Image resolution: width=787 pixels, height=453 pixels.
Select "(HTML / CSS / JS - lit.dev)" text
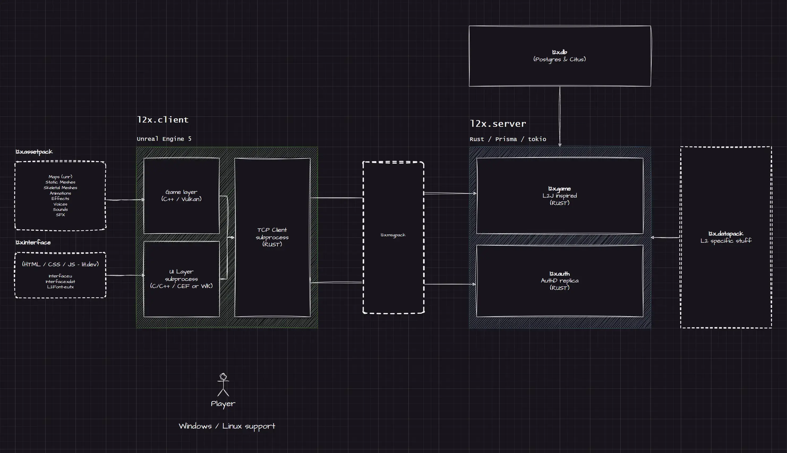click(61, 264)
